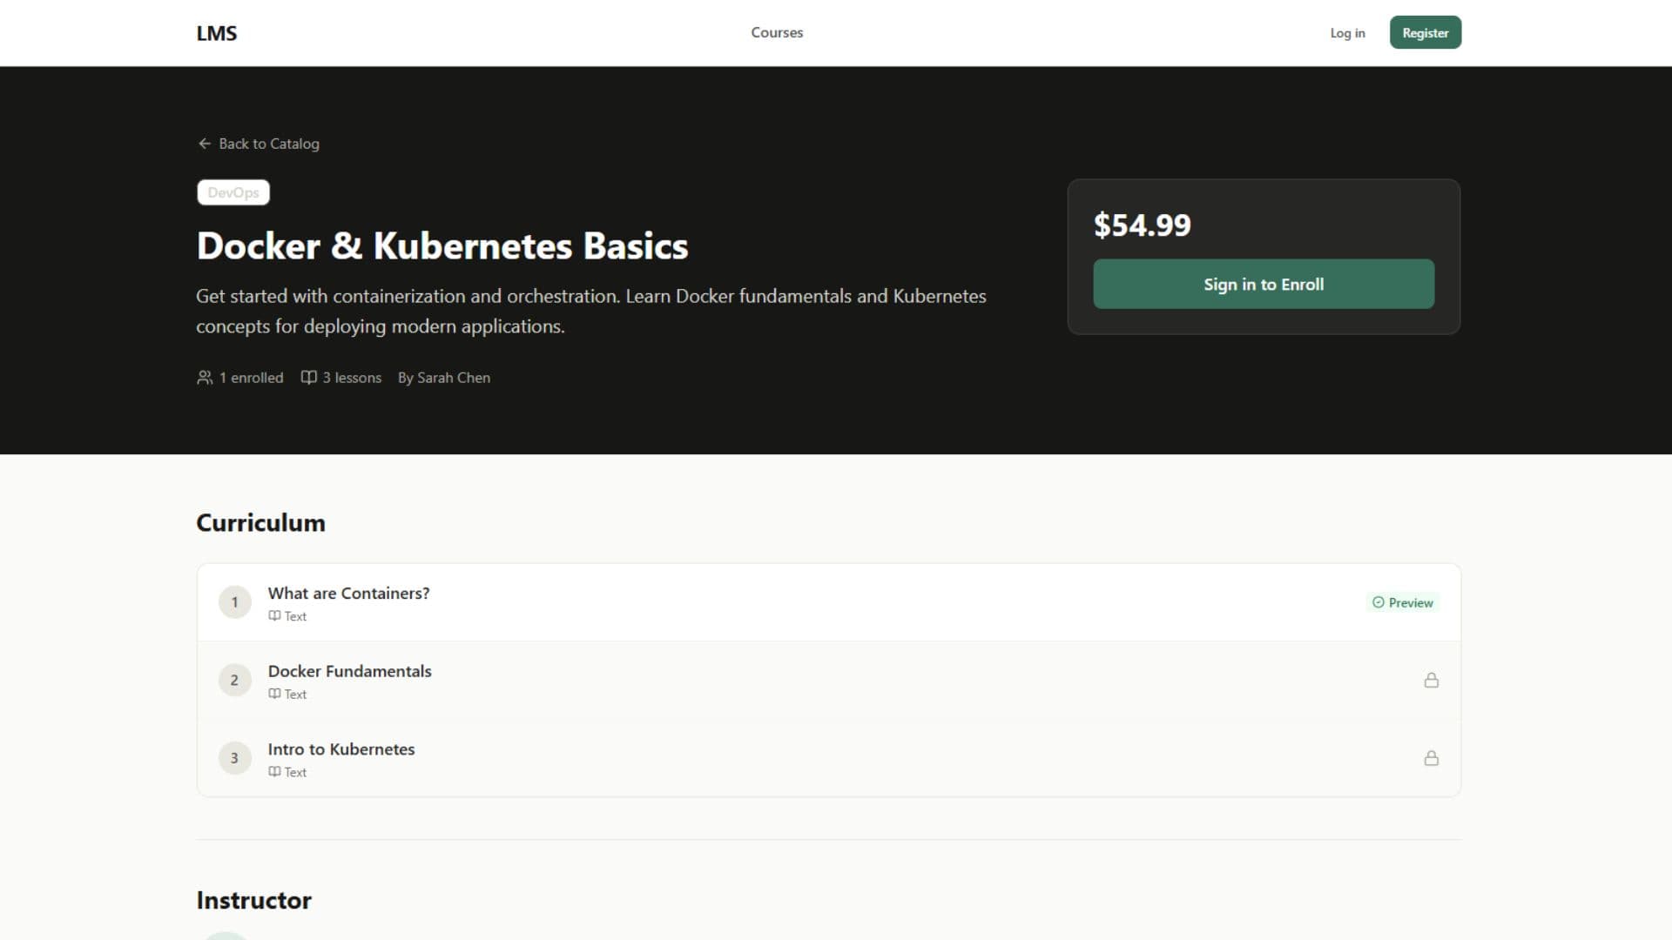Click the $54.99 price
Image resolution: width=1672 pixels, height=940 pixels.
(1142, 225)
